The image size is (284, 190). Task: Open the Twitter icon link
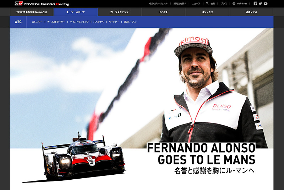(x=260, y=4)
